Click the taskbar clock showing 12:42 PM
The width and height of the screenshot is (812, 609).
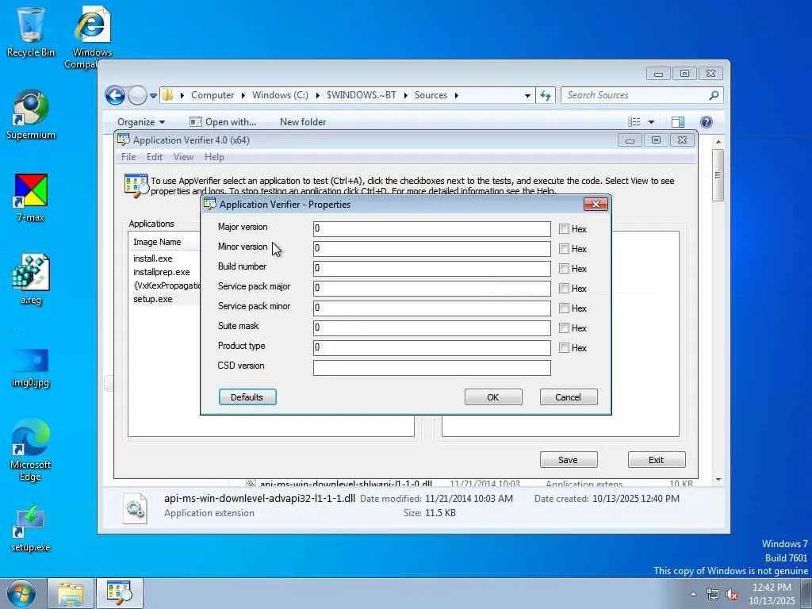(772, 588)
